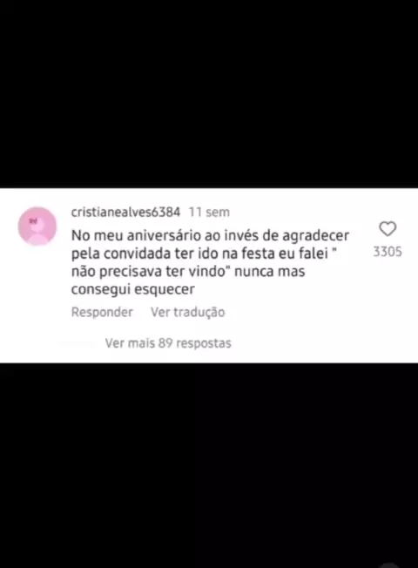
Task: Expand replies via Ver mais 89 respostas
Action: tap(168, 343)
